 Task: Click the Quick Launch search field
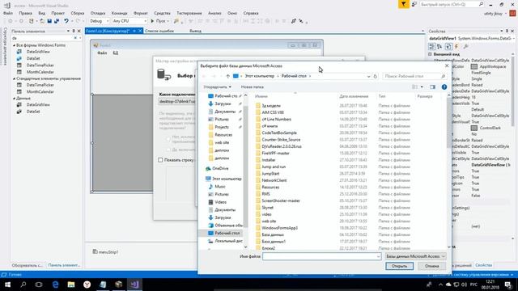click(452, 4)
